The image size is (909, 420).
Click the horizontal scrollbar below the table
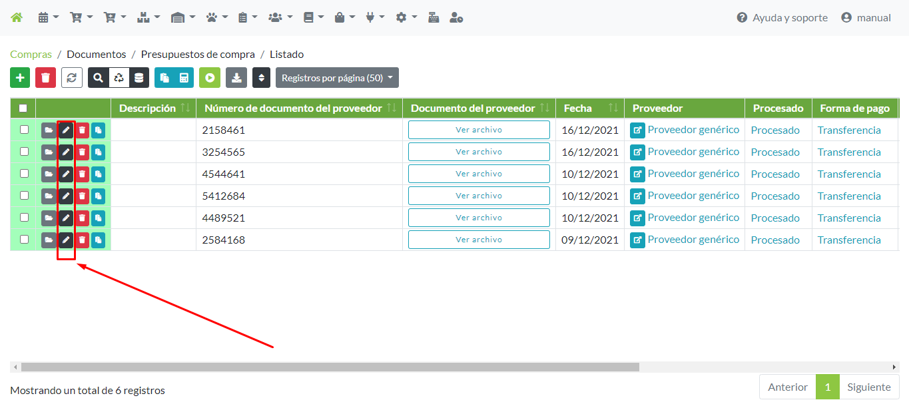click(x=330, y=367)
